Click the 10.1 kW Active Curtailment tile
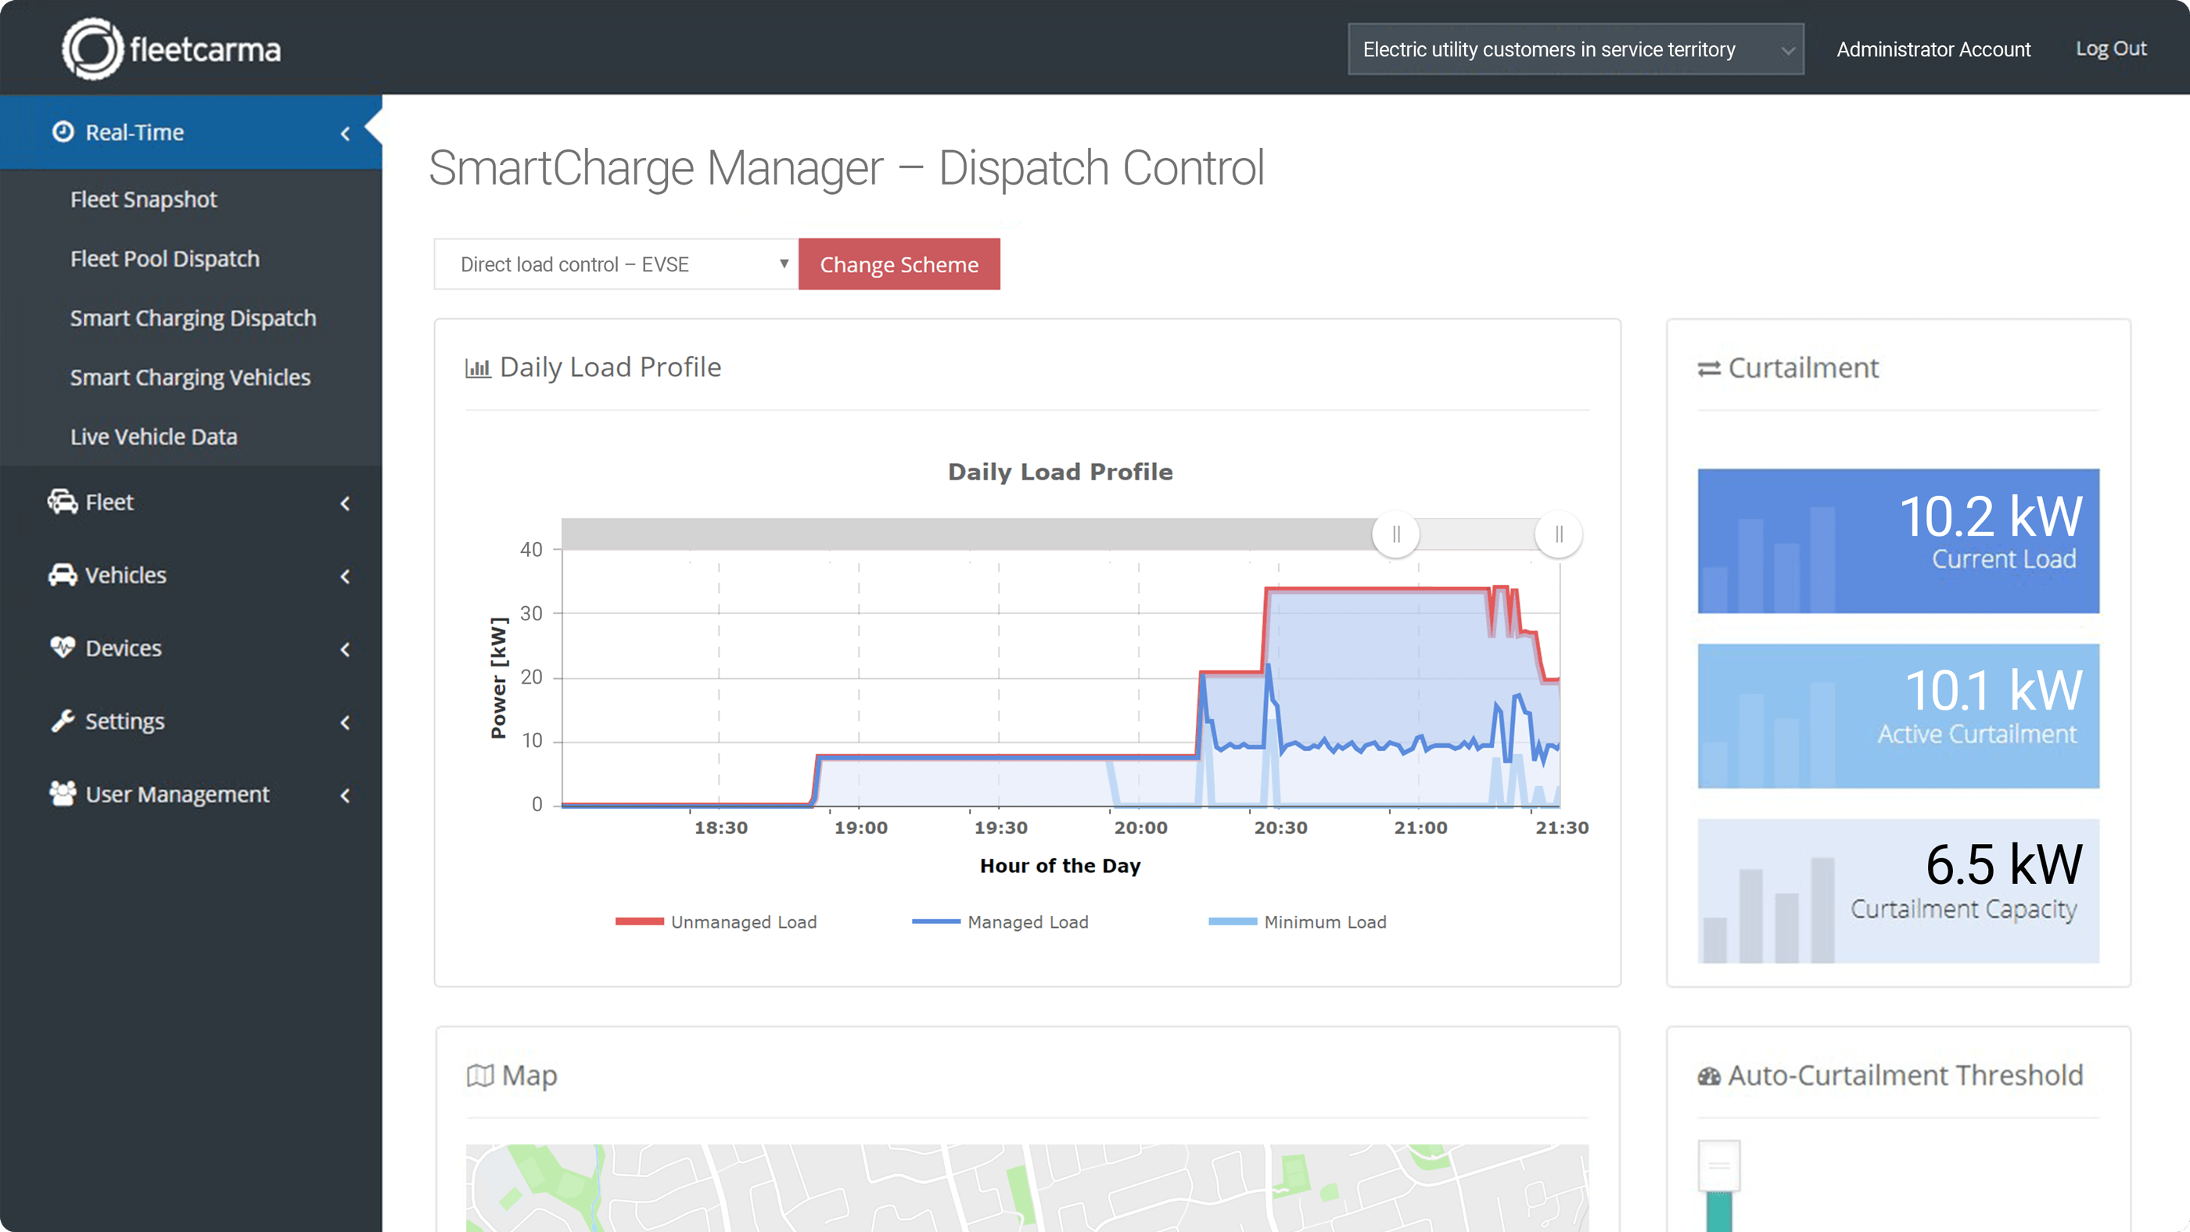Image resolution: width=2190 pixels, height=1232 pixels. point(1898,716)
